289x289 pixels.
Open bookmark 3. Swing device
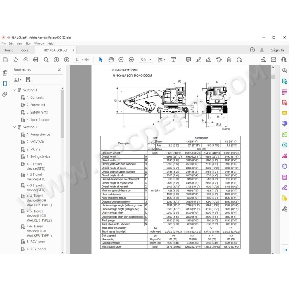click(38, 156)
